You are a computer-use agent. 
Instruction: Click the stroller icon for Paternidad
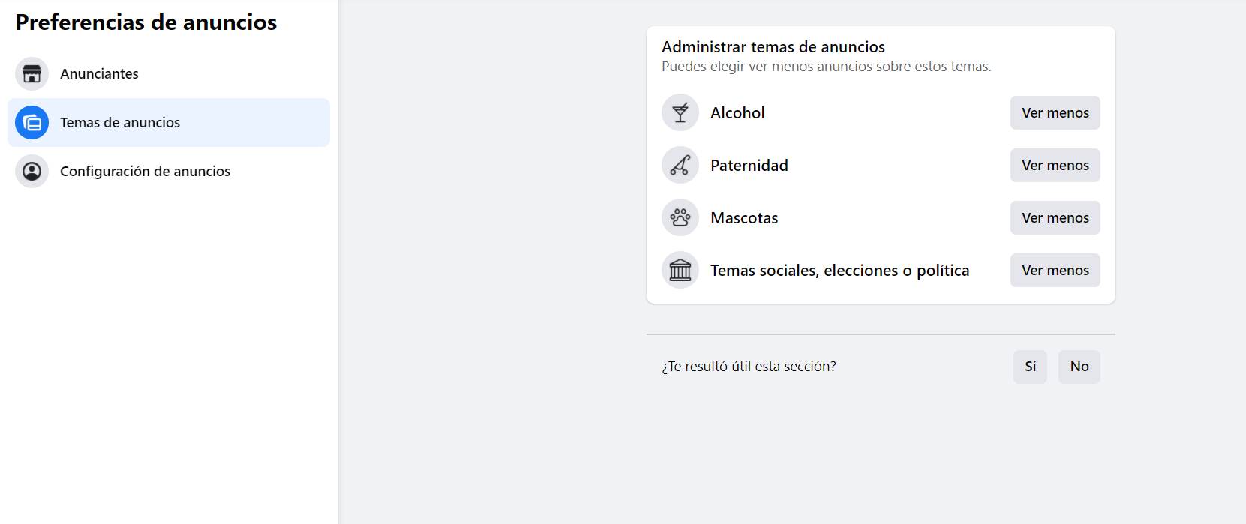point(680,166)
